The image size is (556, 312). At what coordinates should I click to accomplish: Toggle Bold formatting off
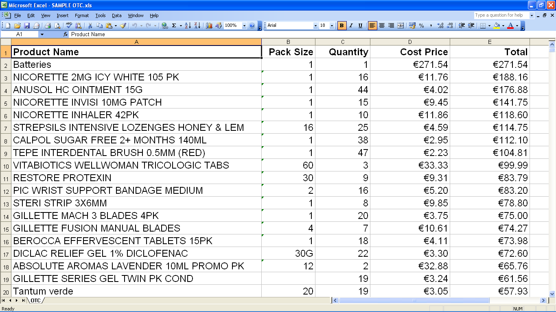(x=341, y=26)
